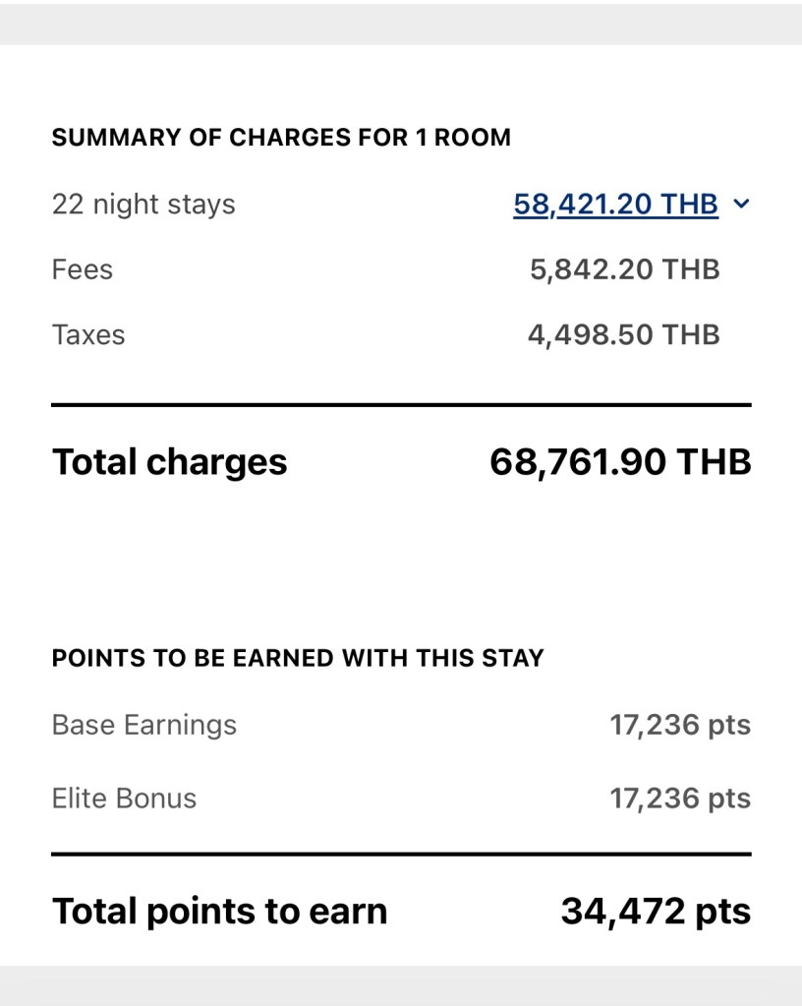Open the 58,421.20 THB room charge link

615,205
